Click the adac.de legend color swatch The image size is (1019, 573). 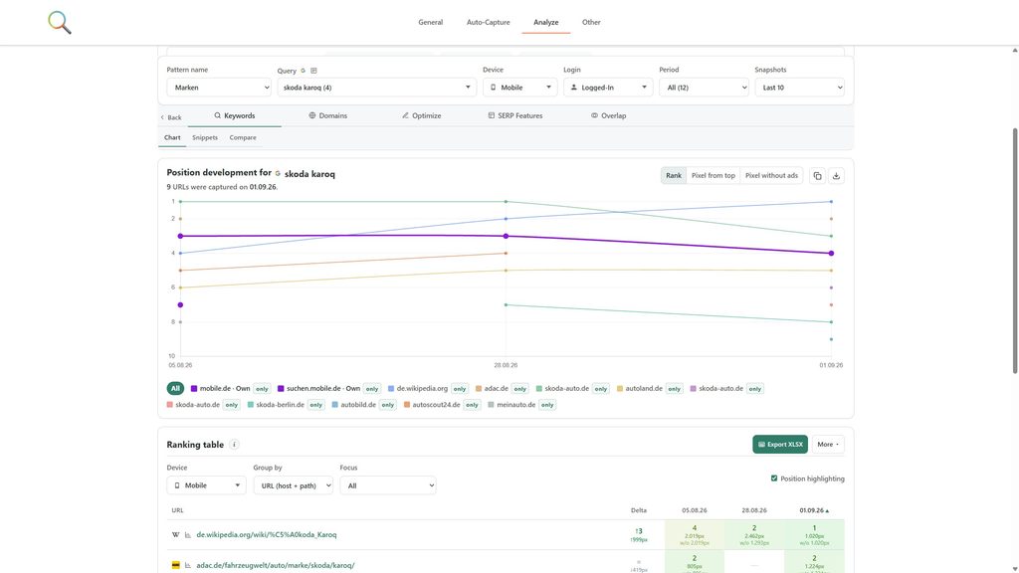click(x=479, y=389)
